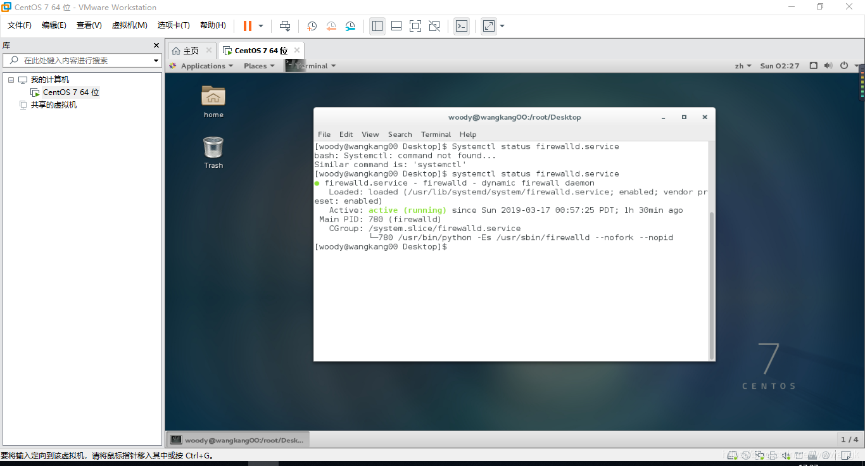Toggle the thumbnail bar view icon
The width and height of the screenshot is (865, 466).
396,26
